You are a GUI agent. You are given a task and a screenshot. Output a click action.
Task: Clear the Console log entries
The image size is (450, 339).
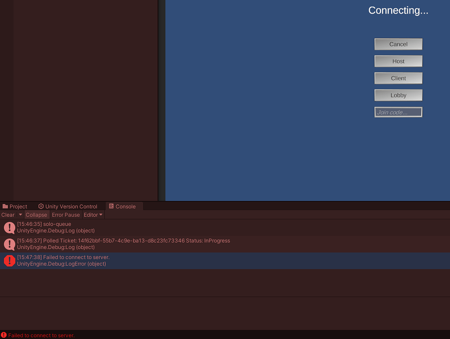click(7, 215)
